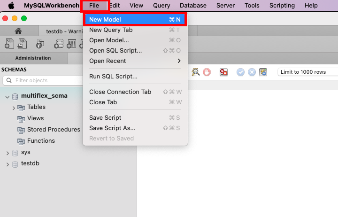338x217 pixels.
Task: Toggle the auto-commit mode icon
Action: point(263,72)
